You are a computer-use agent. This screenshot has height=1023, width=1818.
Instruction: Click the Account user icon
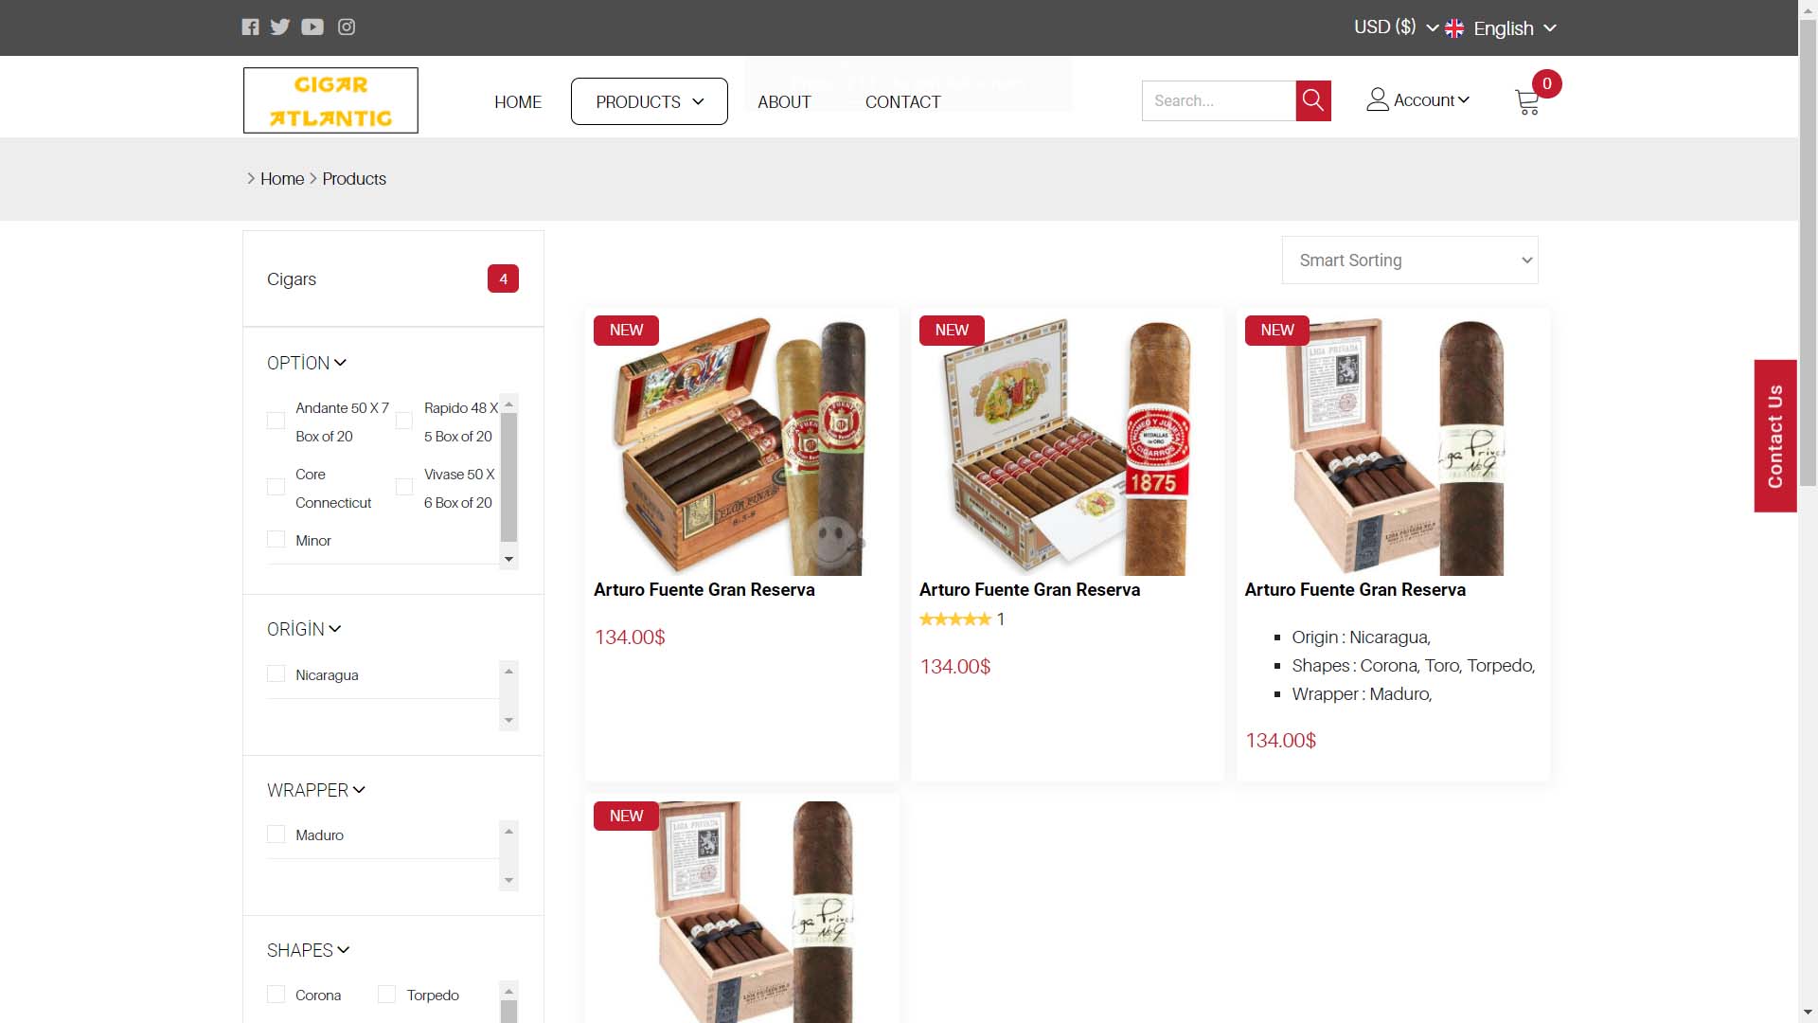click(x=1378, y=99)
